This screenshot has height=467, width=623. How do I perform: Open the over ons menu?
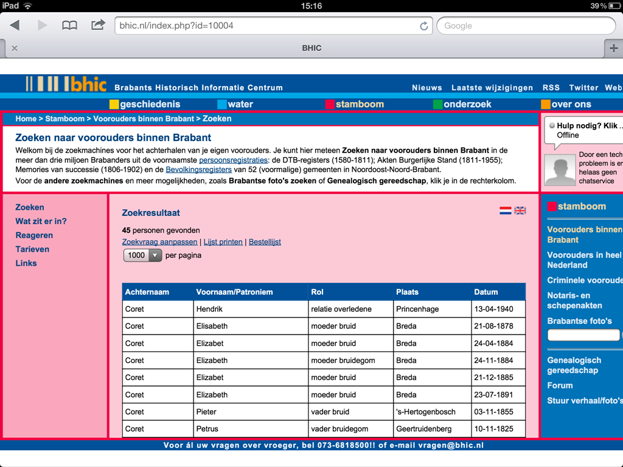click(x=571, y=105)
